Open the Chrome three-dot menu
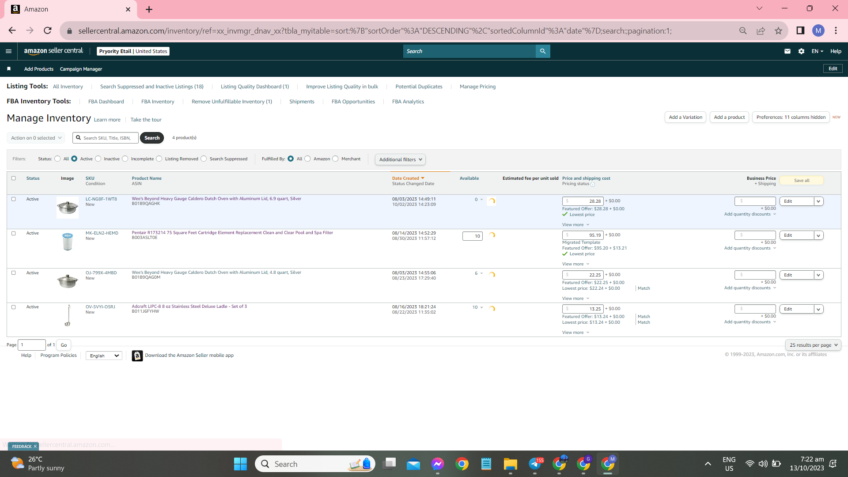This screenshot has height=477, width=848. tap(836, 30)
